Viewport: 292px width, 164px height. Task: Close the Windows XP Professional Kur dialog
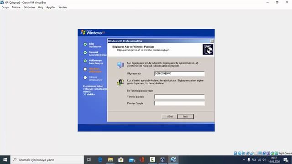212,41
